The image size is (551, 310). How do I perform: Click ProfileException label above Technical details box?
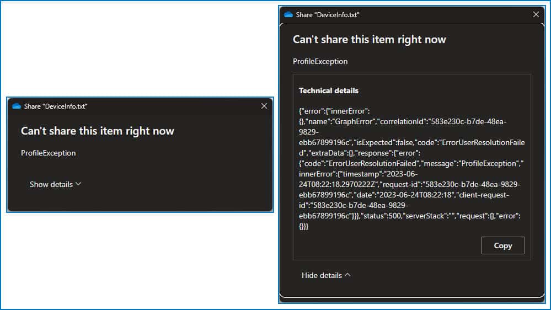tap(320, 61)
